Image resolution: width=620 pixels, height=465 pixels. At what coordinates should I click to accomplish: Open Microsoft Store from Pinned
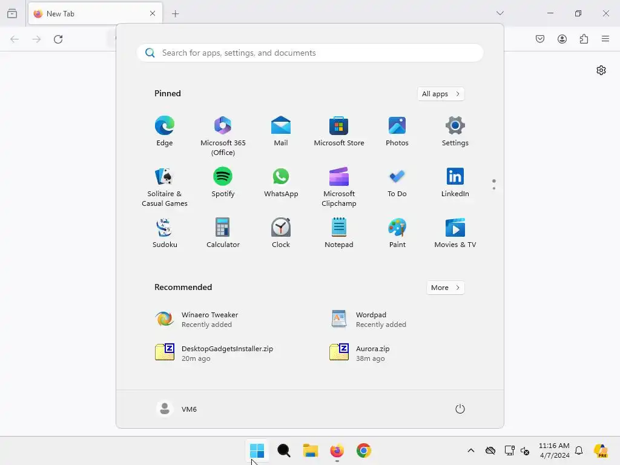click(339, 131)
